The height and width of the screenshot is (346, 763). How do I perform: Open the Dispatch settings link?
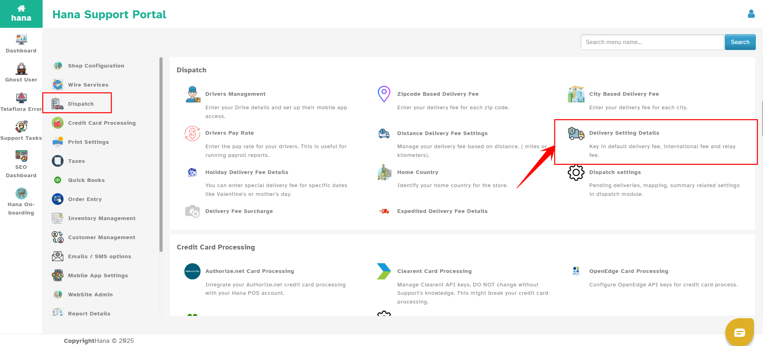(615, 172)
